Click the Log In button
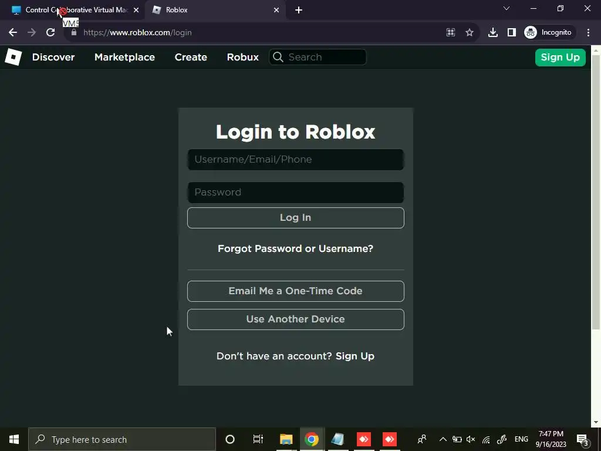This screenshot has height=451, width=601. click(x=296, y=218)
